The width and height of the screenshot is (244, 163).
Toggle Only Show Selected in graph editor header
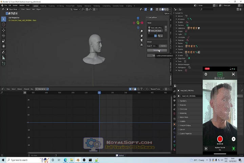click(130, 89)
